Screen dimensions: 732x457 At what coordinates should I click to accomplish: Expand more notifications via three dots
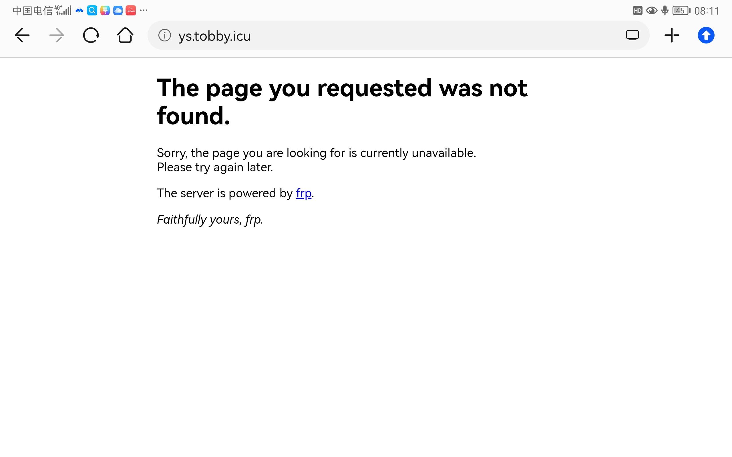[x=144, y=10]
